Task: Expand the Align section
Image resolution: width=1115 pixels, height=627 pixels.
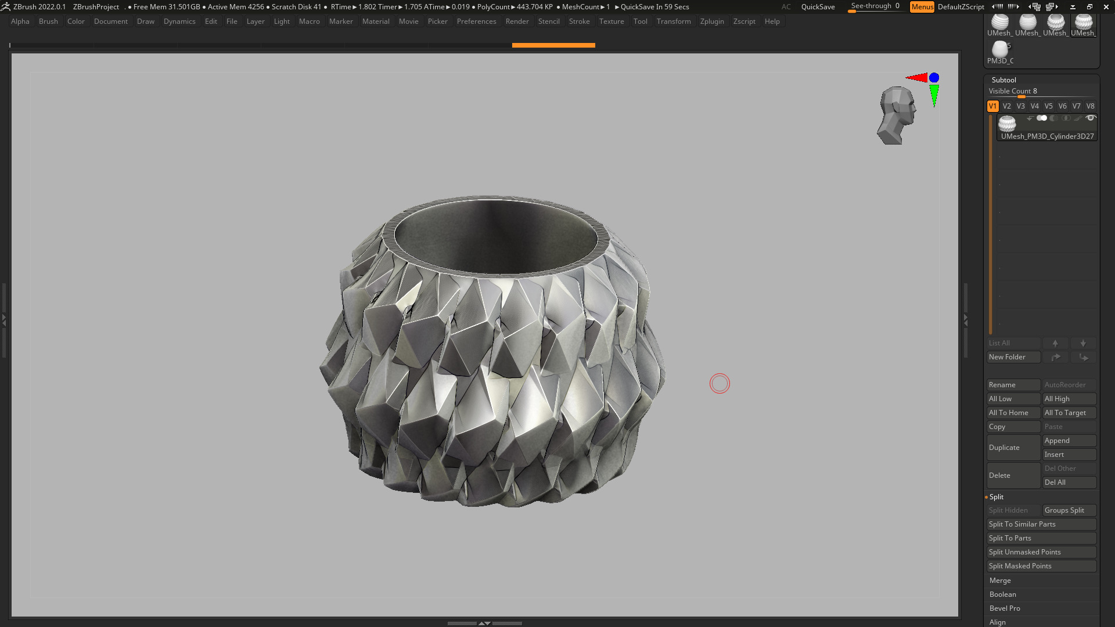Action: [x=997, y=622]
